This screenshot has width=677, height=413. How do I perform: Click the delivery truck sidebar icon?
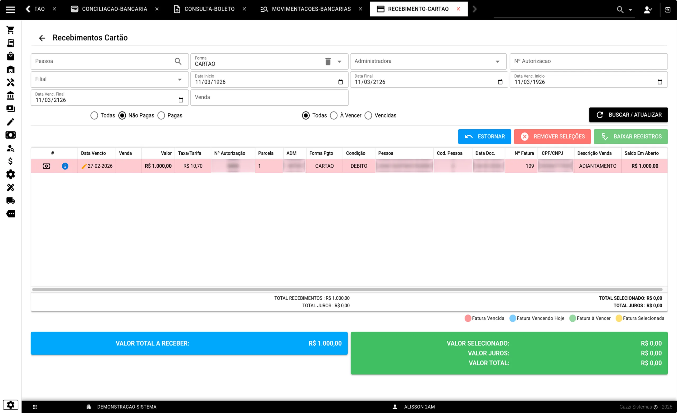coord(10,201)
